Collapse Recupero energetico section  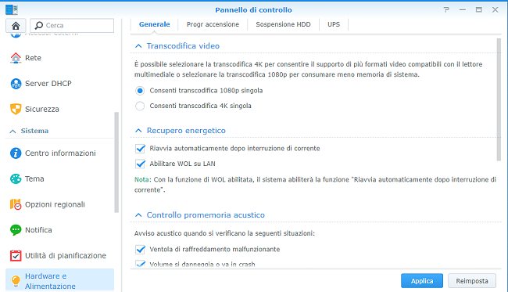tap(138, 131)
